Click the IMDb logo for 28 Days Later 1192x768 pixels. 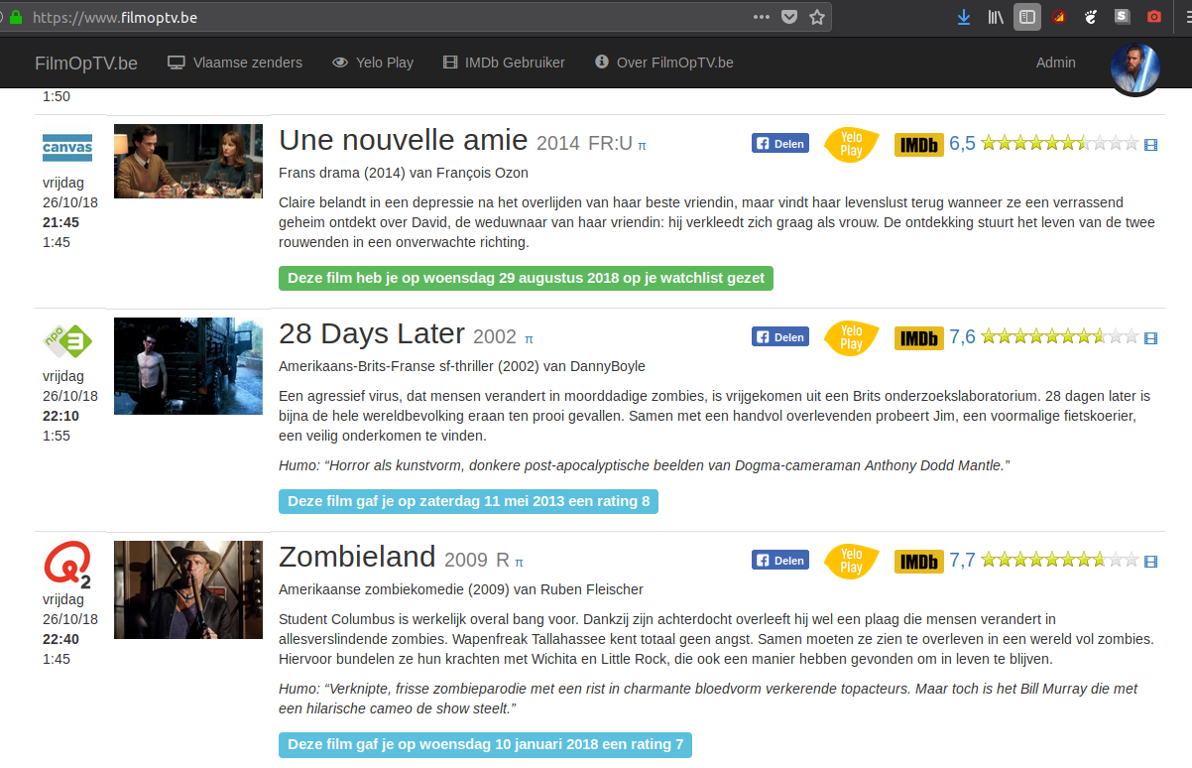918,337
